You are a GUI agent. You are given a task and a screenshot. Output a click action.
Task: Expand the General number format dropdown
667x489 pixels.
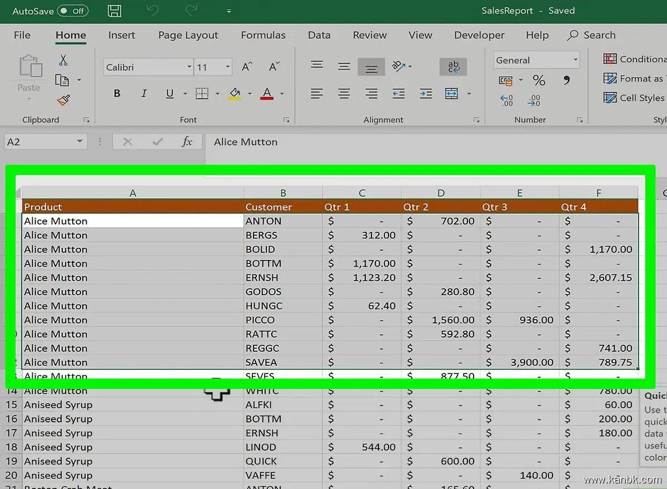(x=575, y=61)
